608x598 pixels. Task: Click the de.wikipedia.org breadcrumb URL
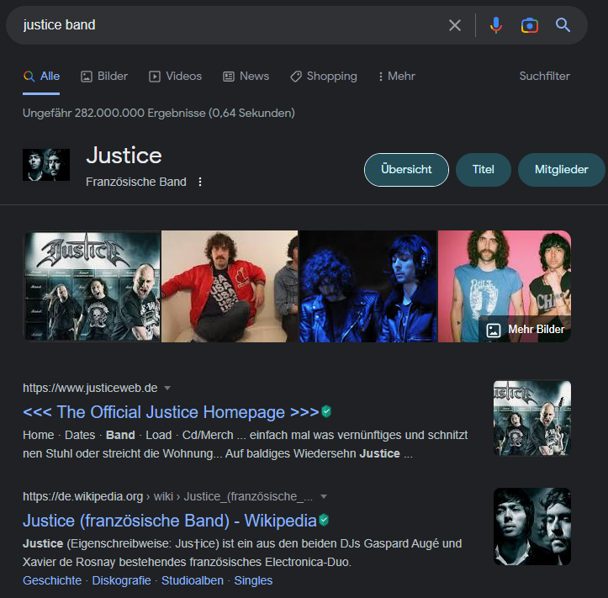coord(167,496)
